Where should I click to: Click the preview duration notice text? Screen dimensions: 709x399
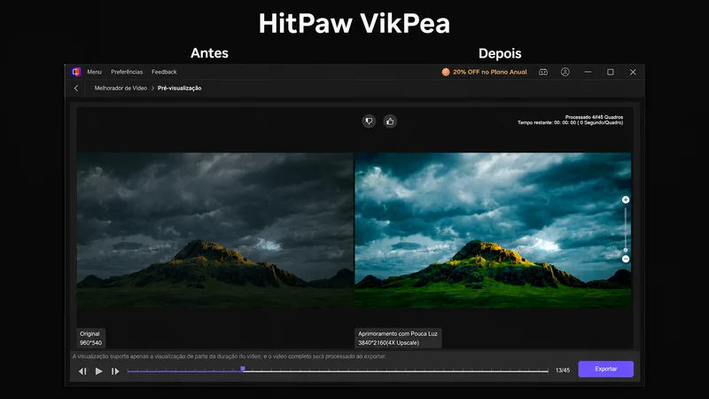click(230, 356)
